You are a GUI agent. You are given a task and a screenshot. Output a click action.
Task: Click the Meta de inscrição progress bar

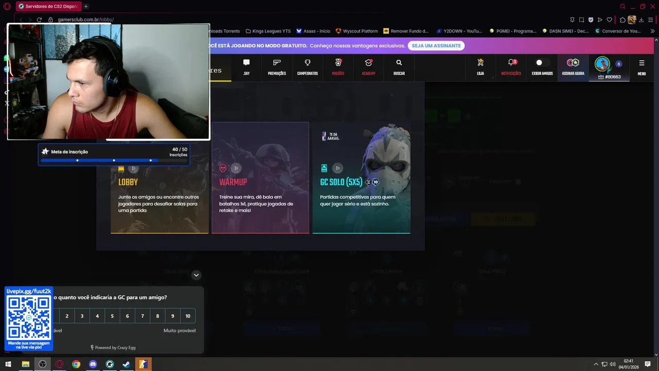click(114, 160)
